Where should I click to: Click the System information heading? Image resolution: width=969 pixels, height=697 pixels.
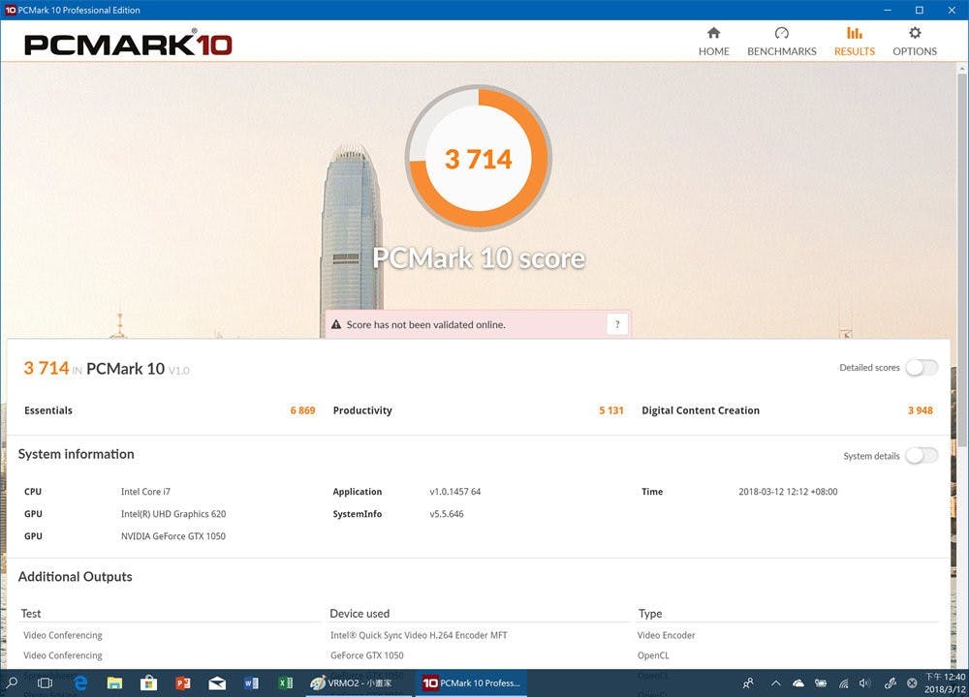pyautogui.click(x=76, y=454)
